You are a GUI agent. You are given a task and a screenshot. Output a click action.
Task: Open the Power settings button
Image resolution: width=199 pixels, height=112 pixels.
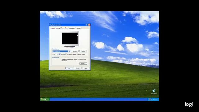pos(83,63)
